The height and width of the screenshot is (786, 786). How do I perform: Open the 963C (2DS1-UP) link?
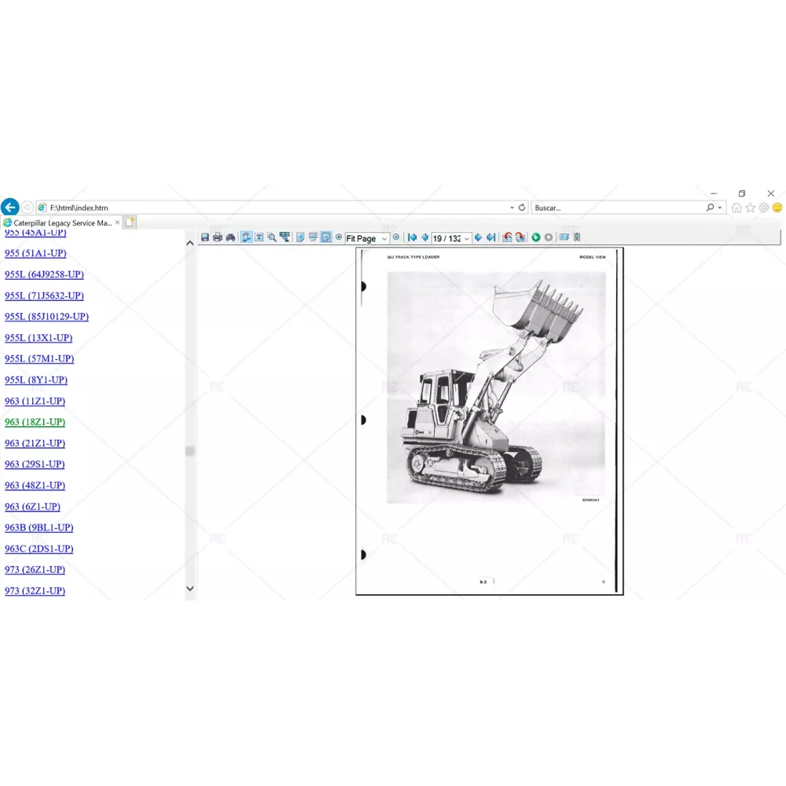tap(39, 549)
